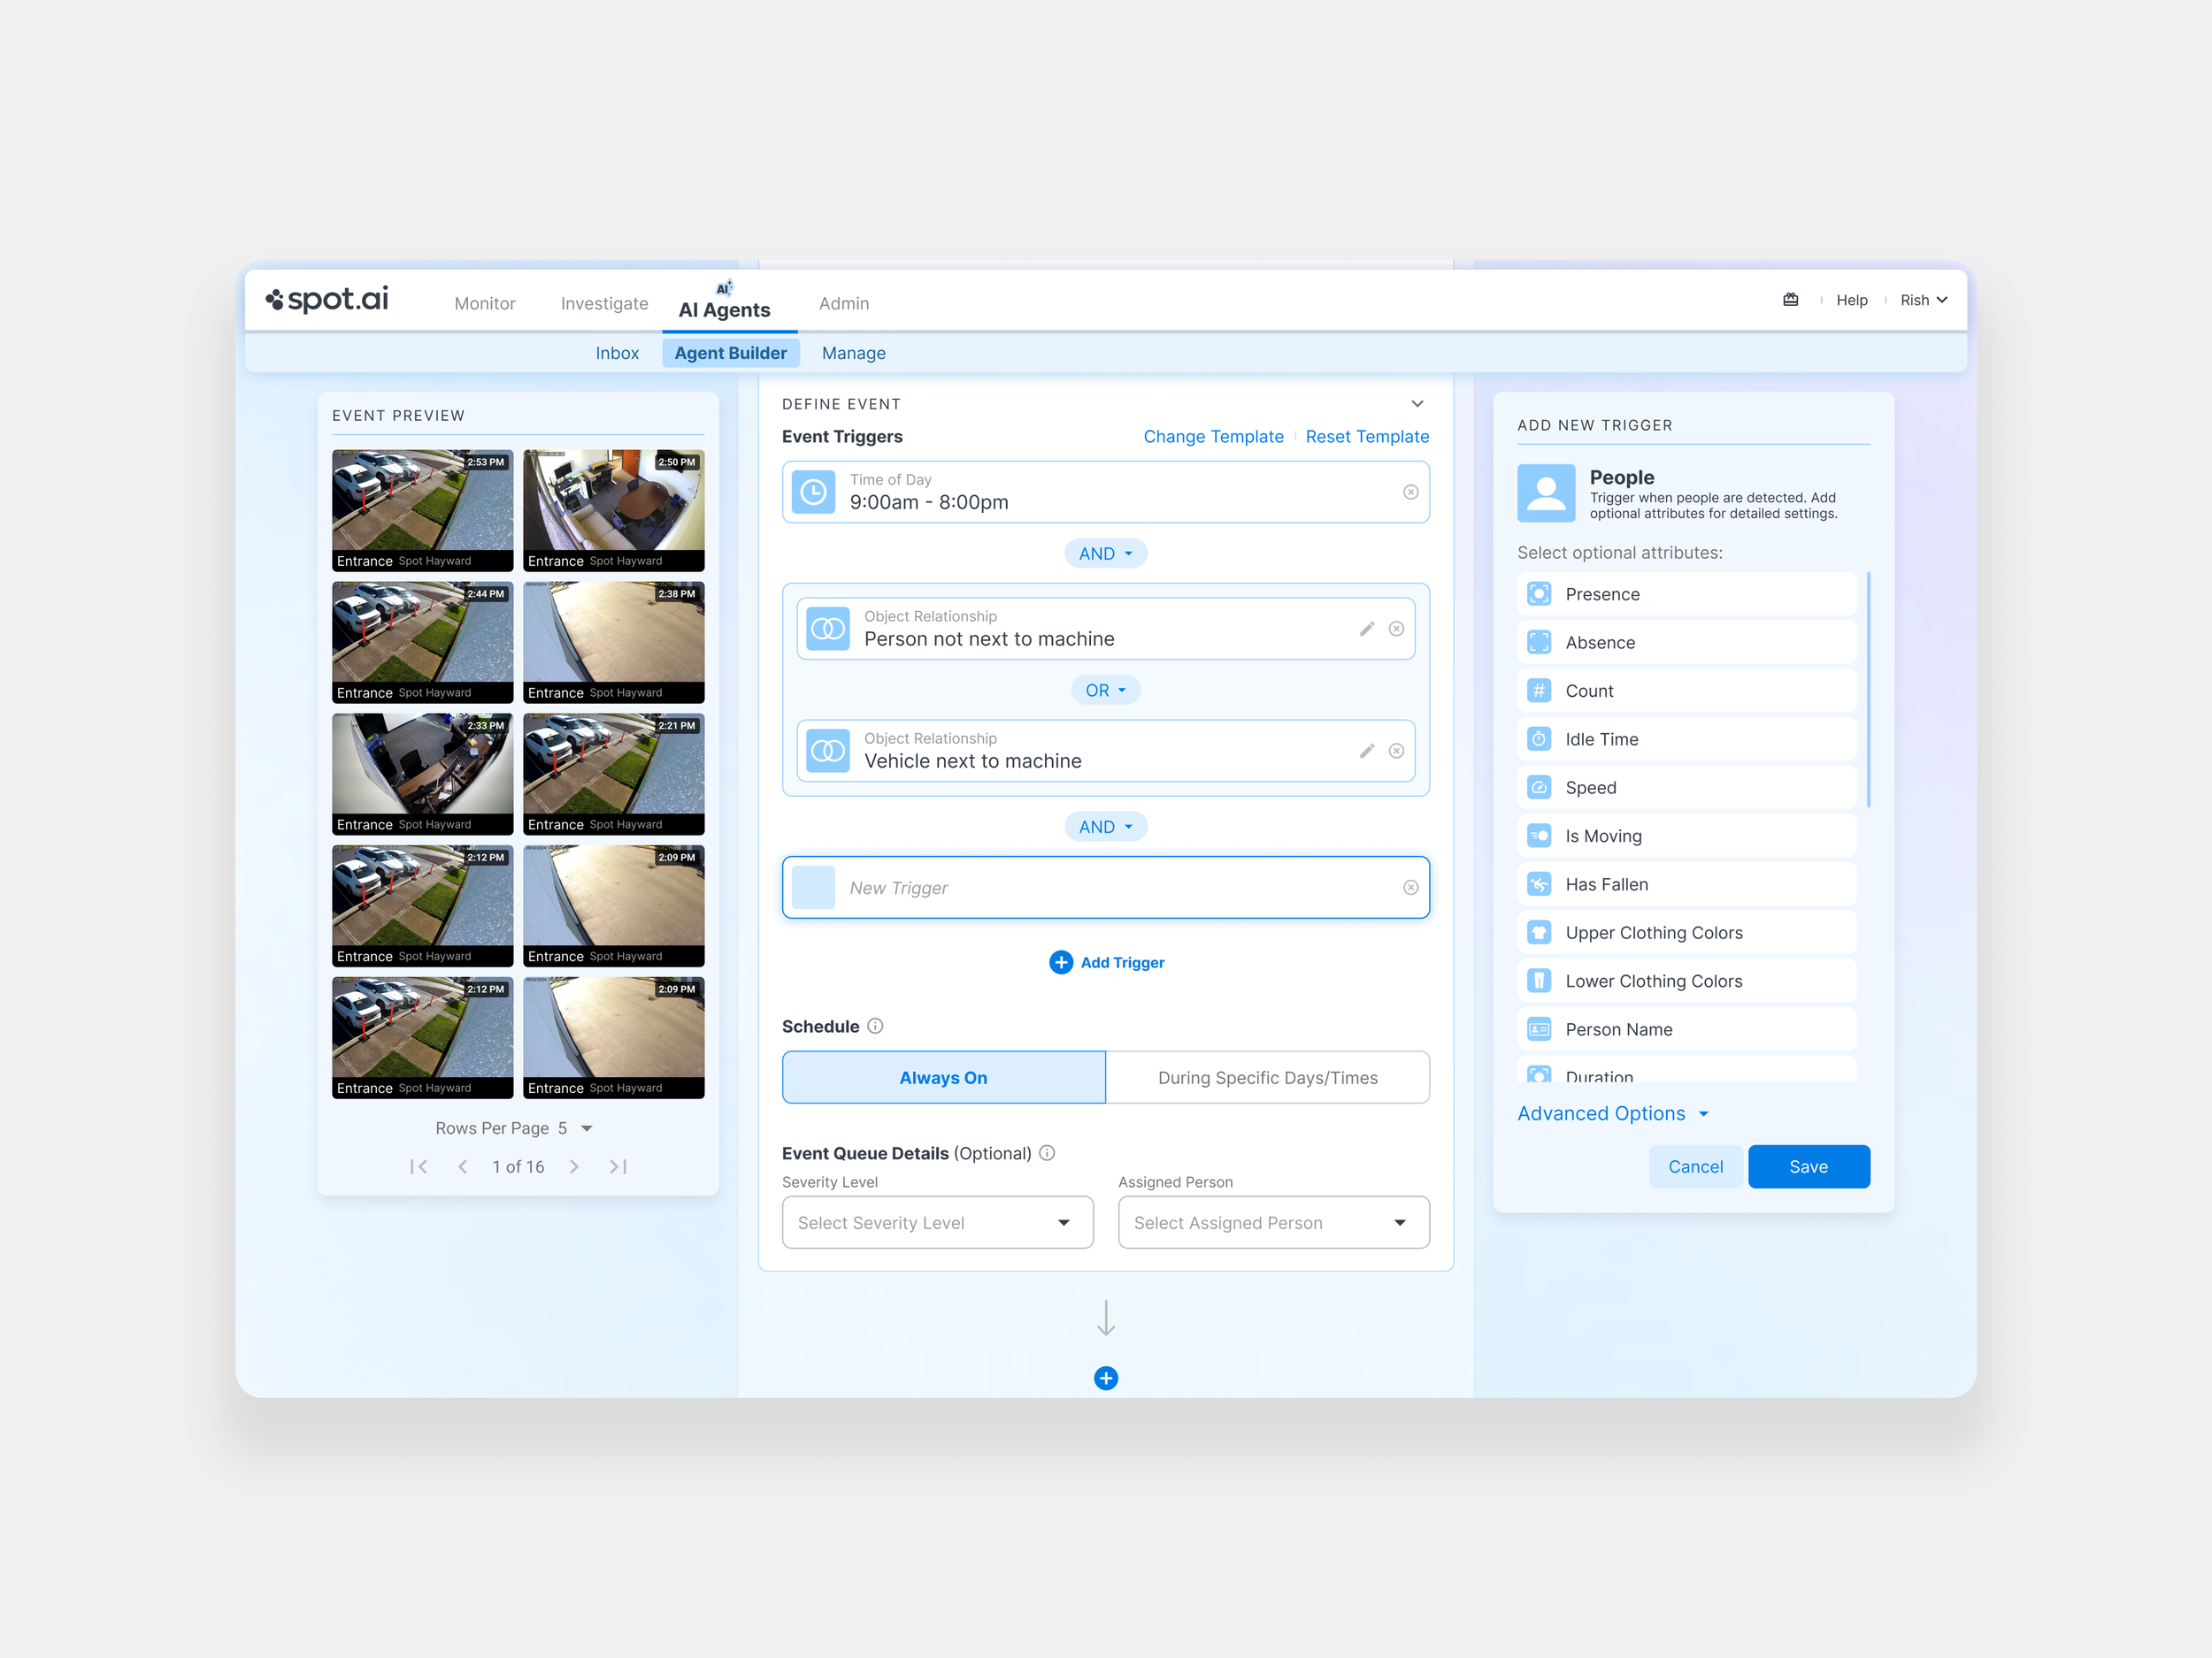Switch schedule to During Specific Days/Times

[x=1267, y=1077]
